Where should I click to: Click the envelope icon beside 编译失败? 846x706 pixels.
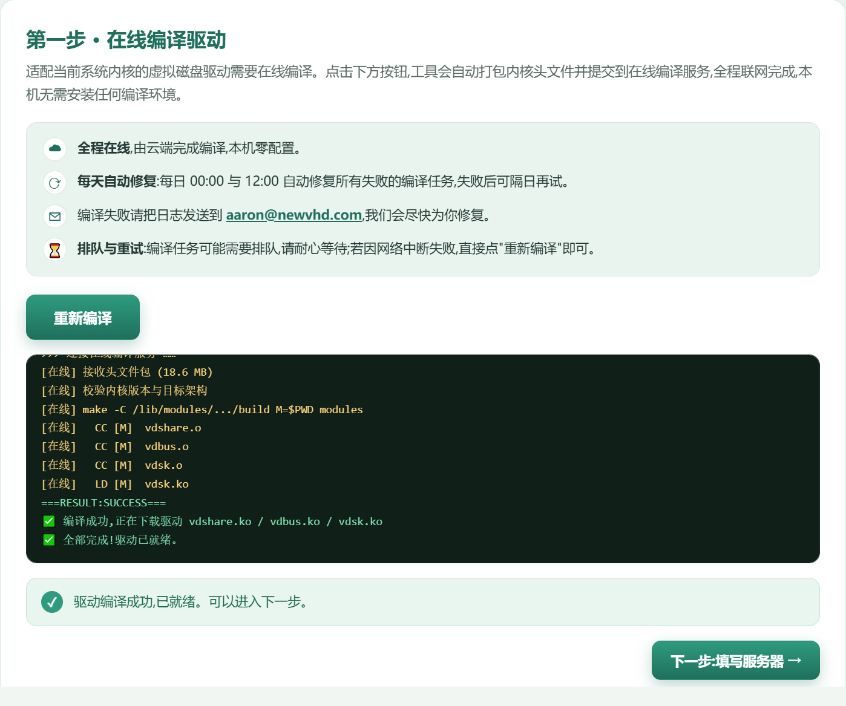[55, 216]
